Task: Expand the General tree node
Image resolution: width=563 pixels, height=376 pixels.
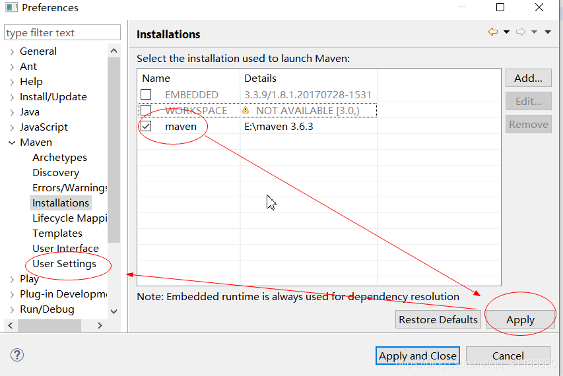Action: (x=12, y=51)
